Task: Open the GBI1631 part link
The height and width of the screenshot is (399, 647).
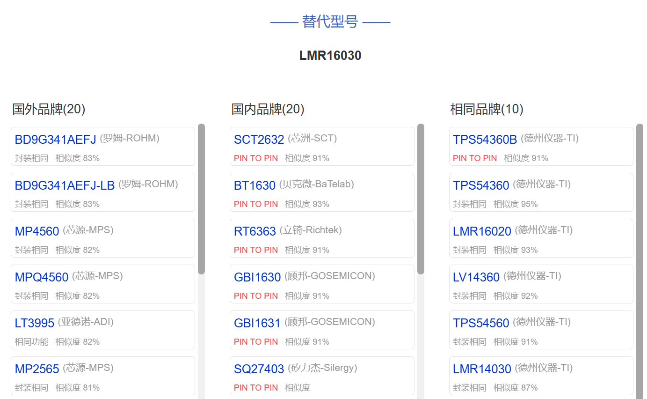Action: (x=257, y=323)
